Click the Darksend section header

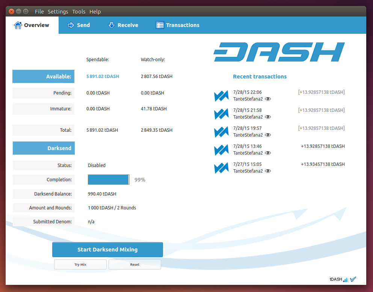pos(44,148)
